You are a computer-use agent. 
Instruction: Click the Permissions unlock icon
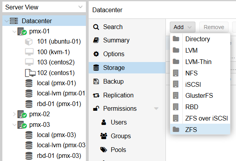(x=96, y=108)
